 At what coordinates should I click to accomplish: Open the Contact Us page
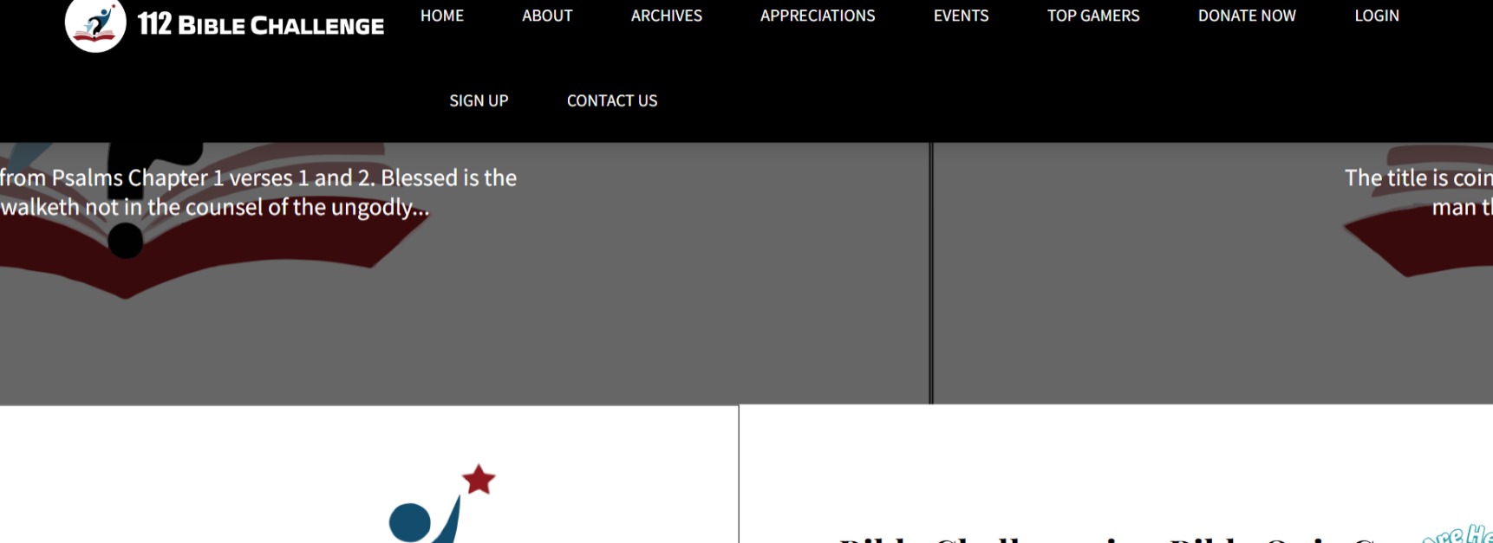click(x=612, y=100)
